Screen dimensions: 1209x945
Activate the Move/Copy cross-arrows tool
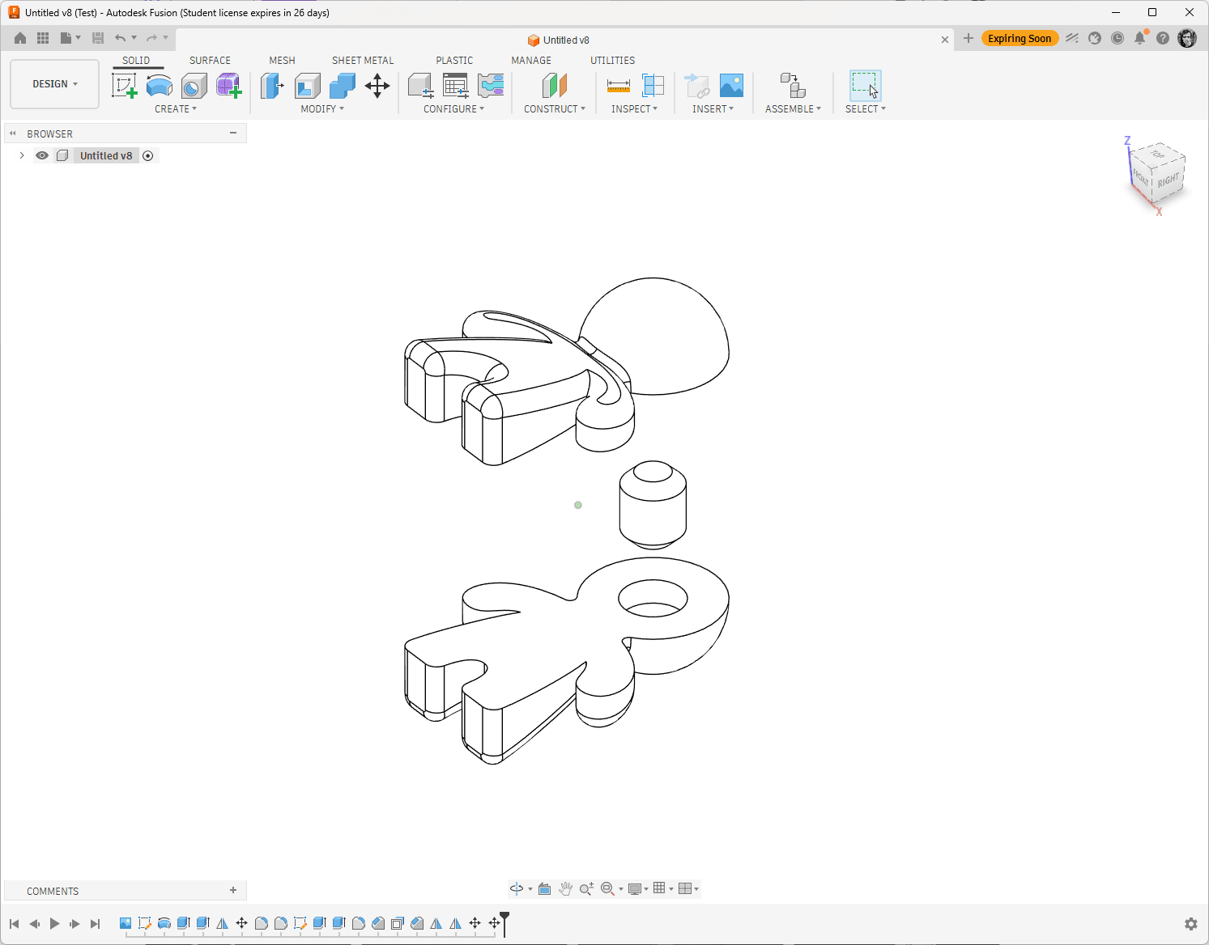(x=377, y=85)
